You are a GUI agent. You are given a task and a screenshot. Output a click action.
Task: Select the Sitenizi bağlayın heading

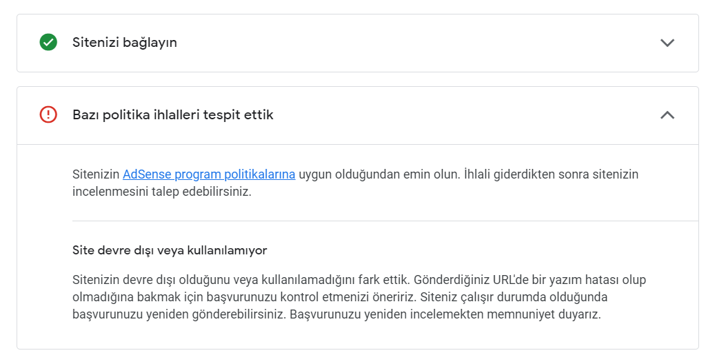(124, 43)
